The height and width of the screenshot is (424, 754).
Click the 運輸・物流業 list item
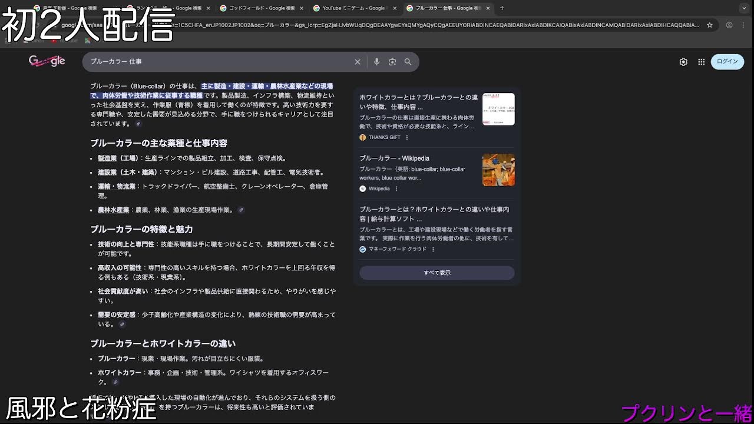[x=213, y=191]
